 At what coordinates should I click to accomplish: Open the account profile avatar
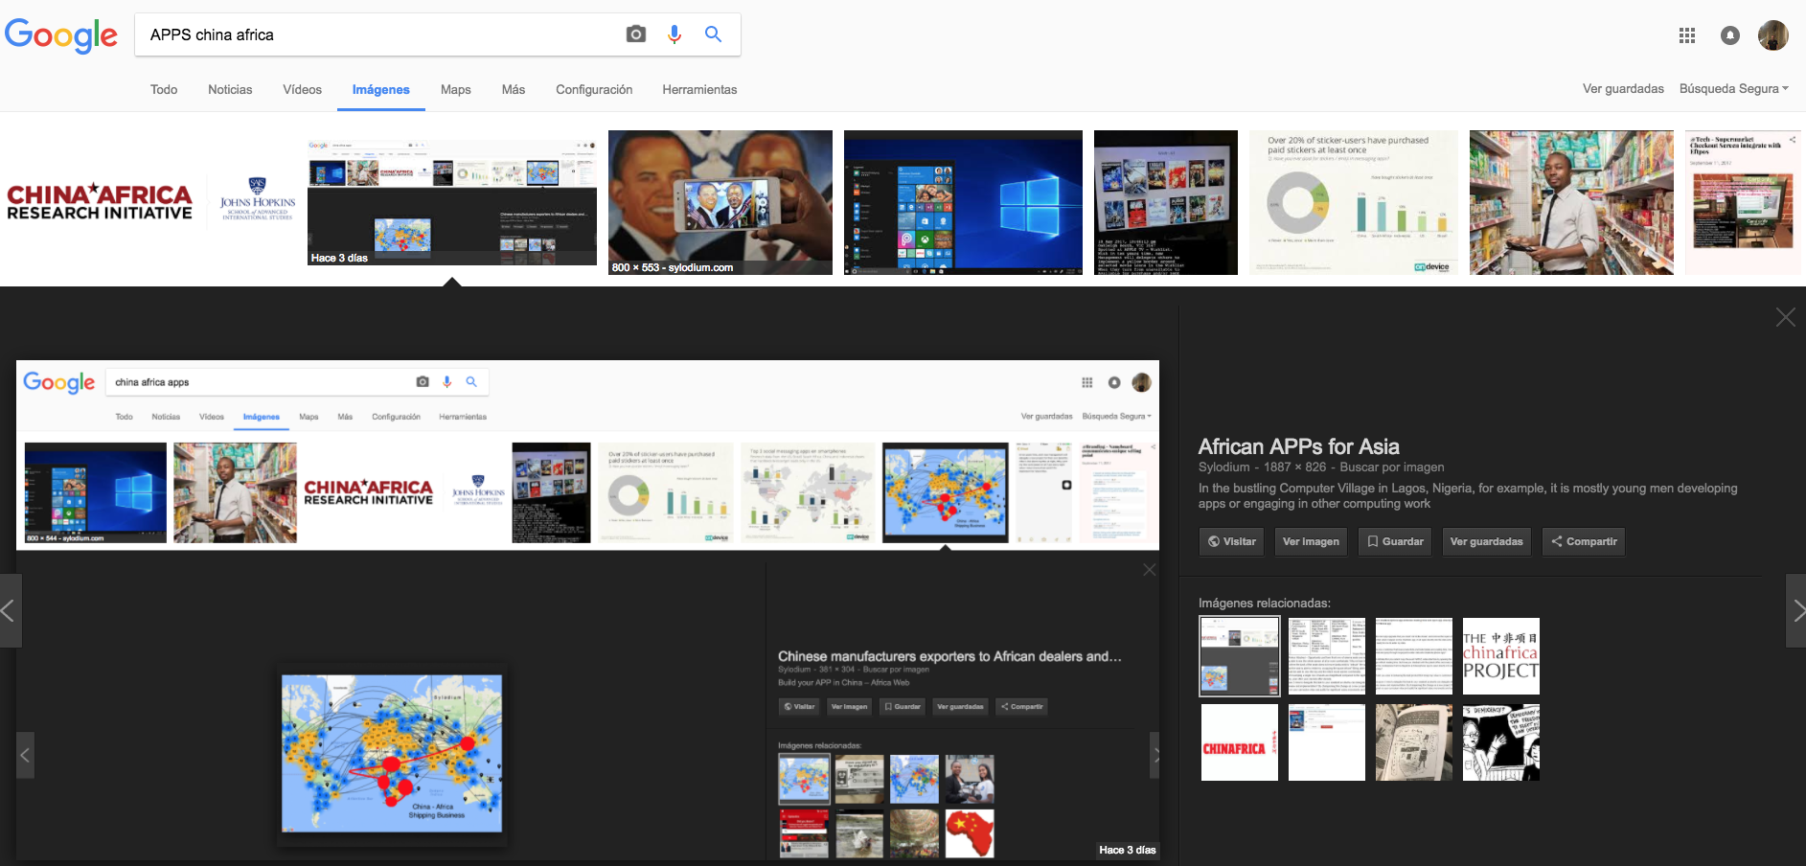(1773, 35)
